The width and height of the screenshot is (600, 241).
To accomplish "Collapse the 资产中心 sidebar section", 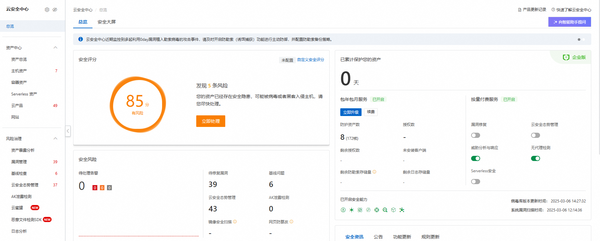I will click(x=55, y=48).
